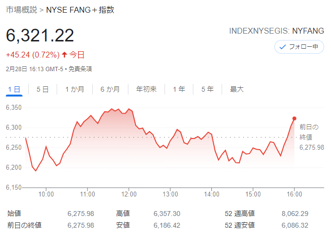The height and width of the screenshot is (234, 331).
Task: Click the 14:00 time axis label
Action: (211, 194)
